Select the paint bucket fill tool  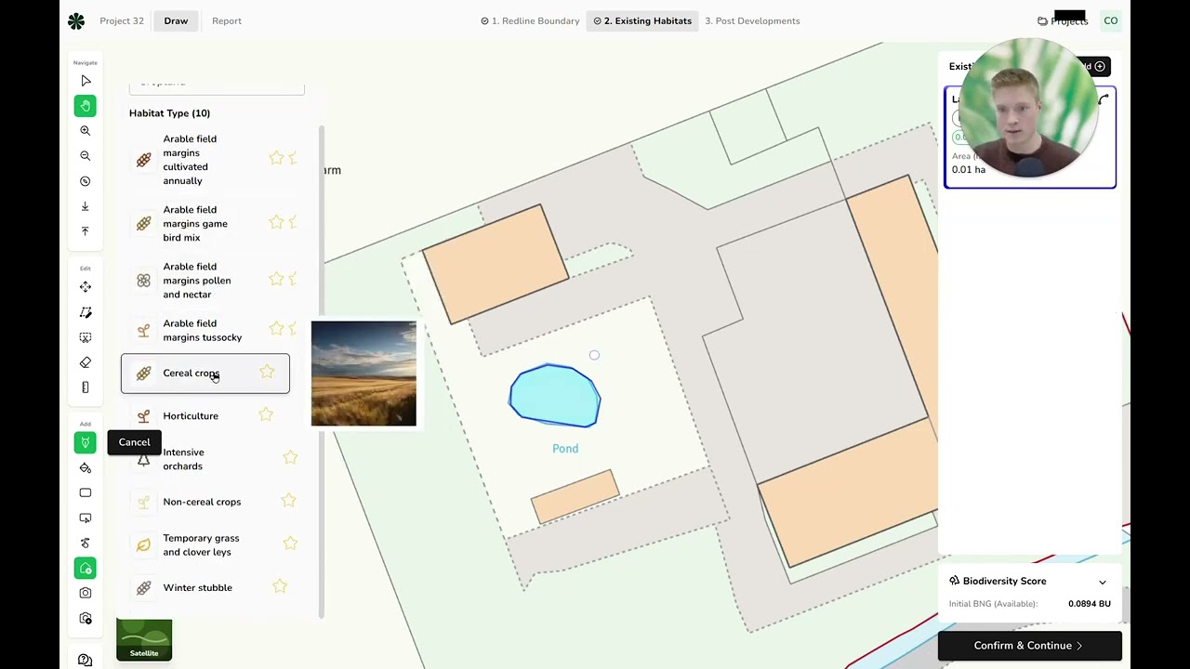(86, 467)
